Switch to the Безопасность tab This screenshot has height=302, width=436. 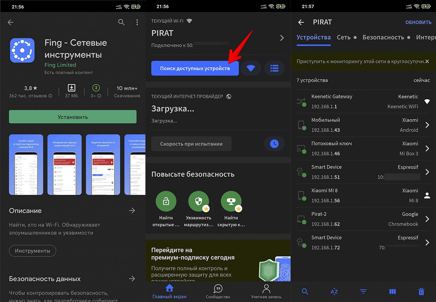(x=383, y=37)
